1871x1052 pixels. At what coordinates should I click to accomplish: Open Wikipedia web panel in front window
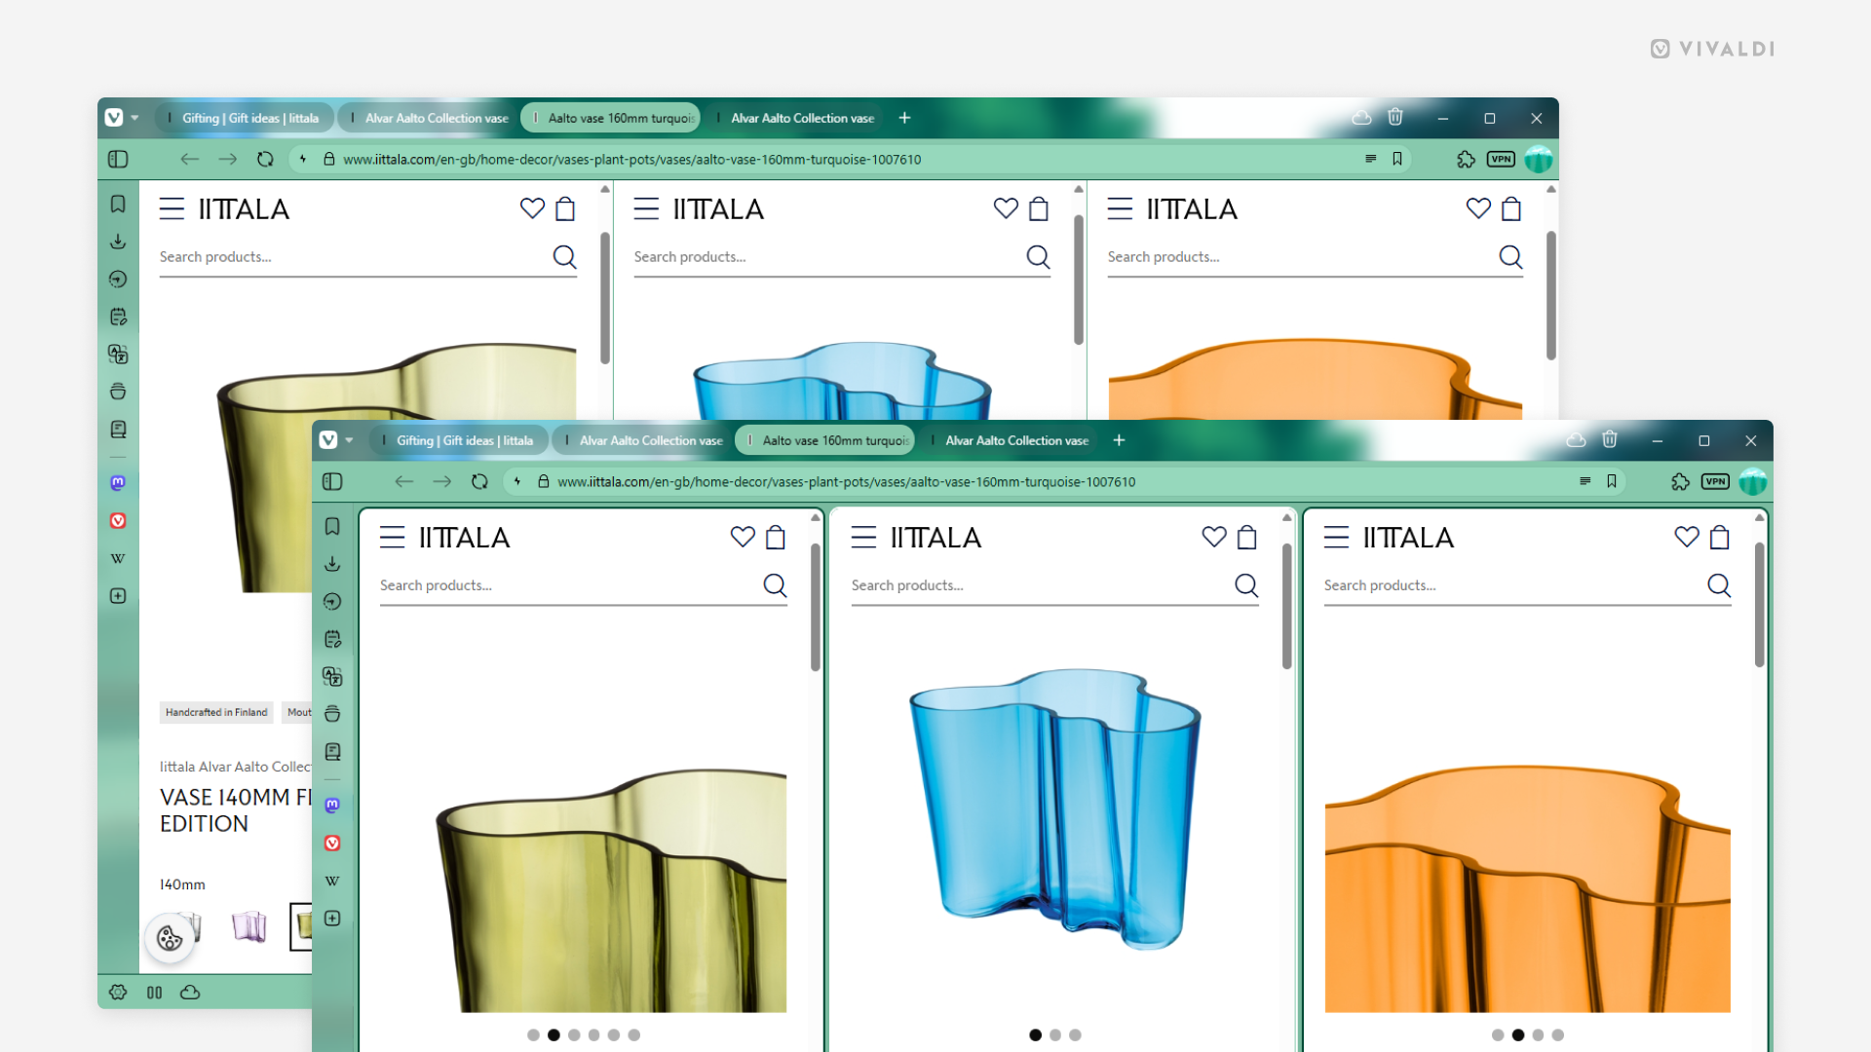[332, 881]
